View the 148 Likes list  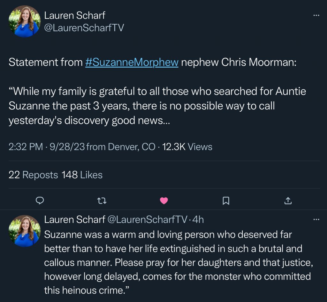pos(82,175)
